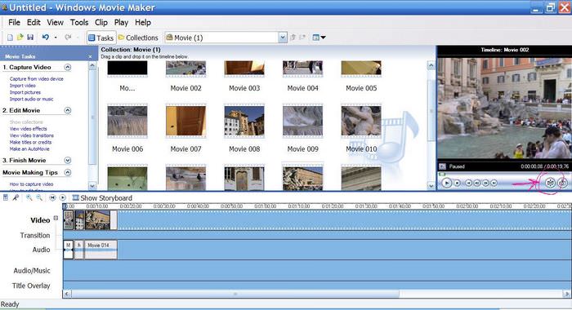Select the Movie 003 clip thumbnail
Viewport: 572px width, 310px height.
coord(244,69)
